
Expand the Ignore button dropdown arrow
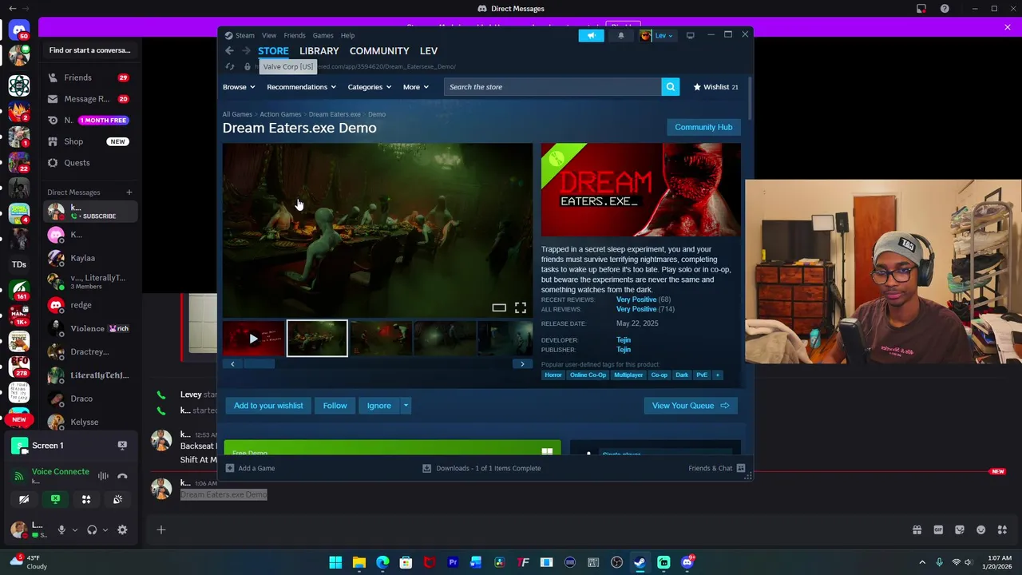[x=406, y=406]
